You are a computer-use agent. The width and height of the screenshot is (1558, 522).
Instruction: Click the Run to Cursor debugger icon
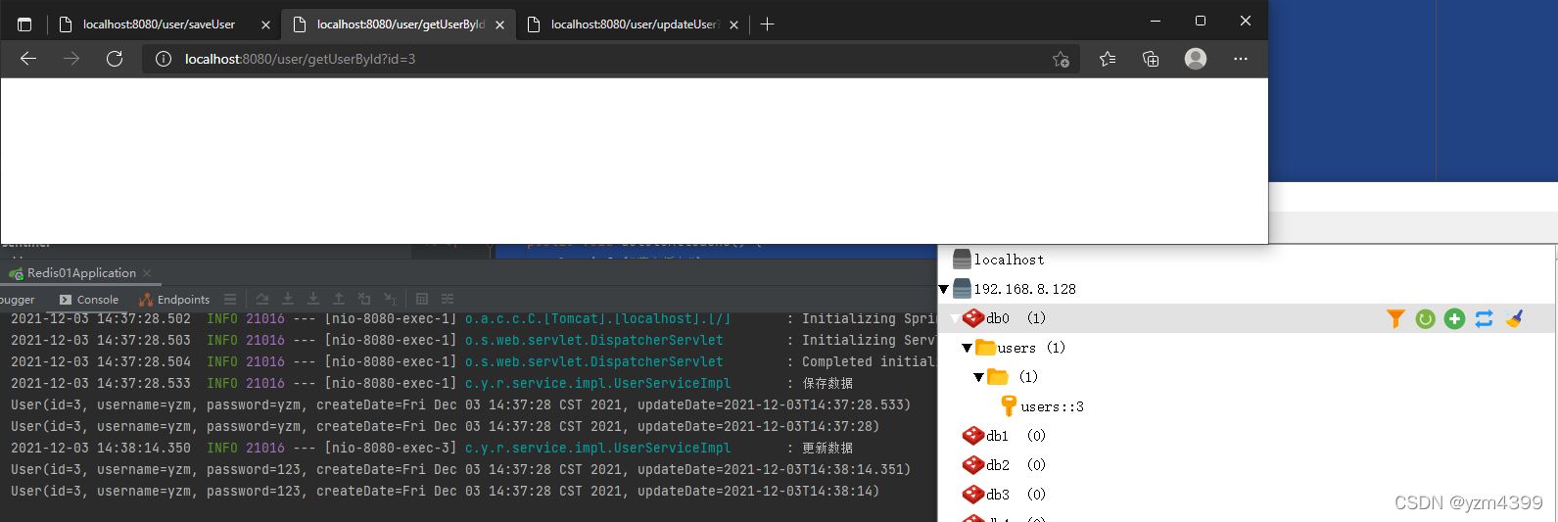click(390, 299)
